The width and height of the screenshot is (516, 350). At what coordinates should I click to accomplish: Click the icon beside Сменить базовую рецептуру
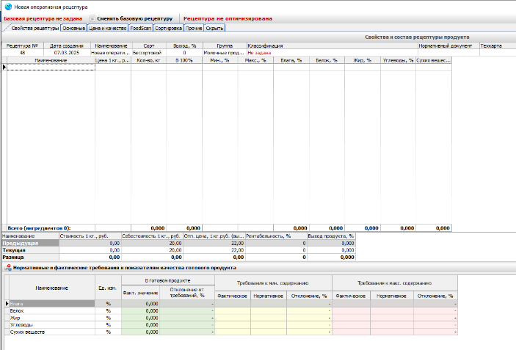click(x=92, y=18)
